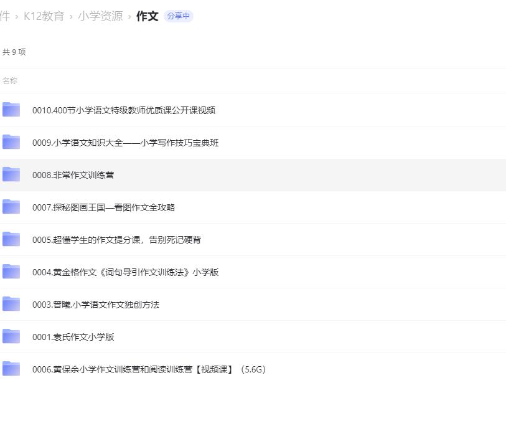Open 0004.黄金格作文《词句导引作文训练法》小学版 name
506x431 pixels.
(x=126, y=272)
